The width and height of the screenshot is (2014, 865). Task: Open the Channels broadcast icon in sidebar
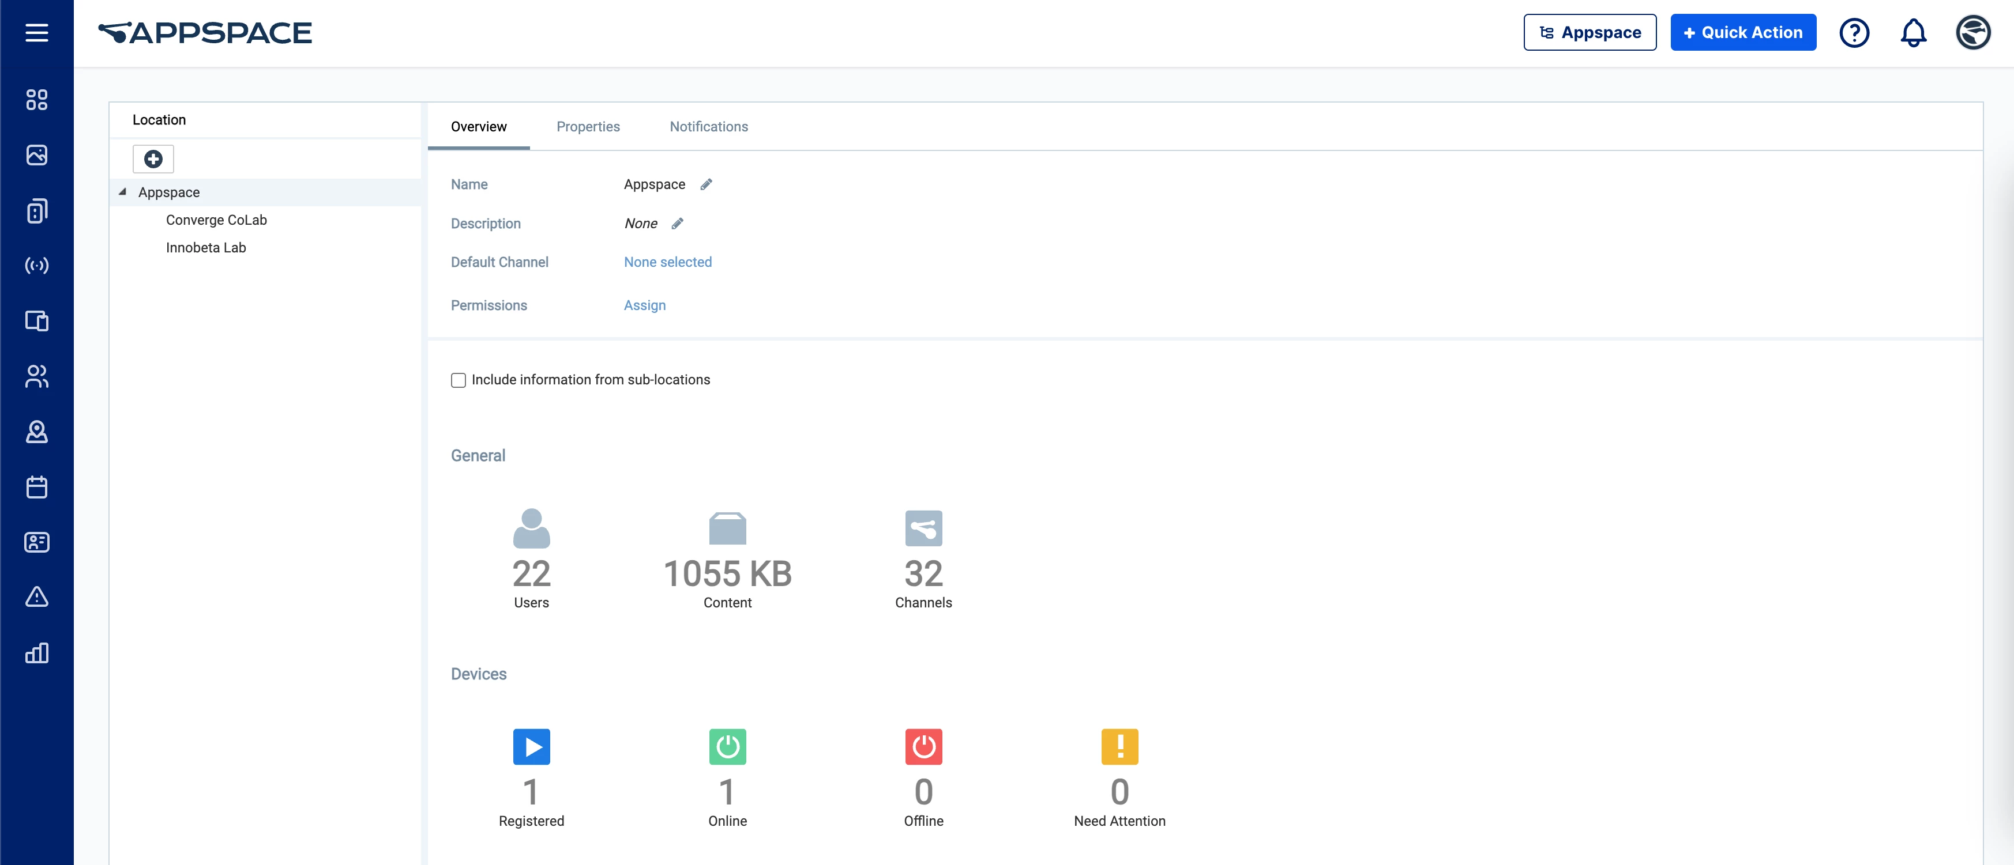pos(37,266)
